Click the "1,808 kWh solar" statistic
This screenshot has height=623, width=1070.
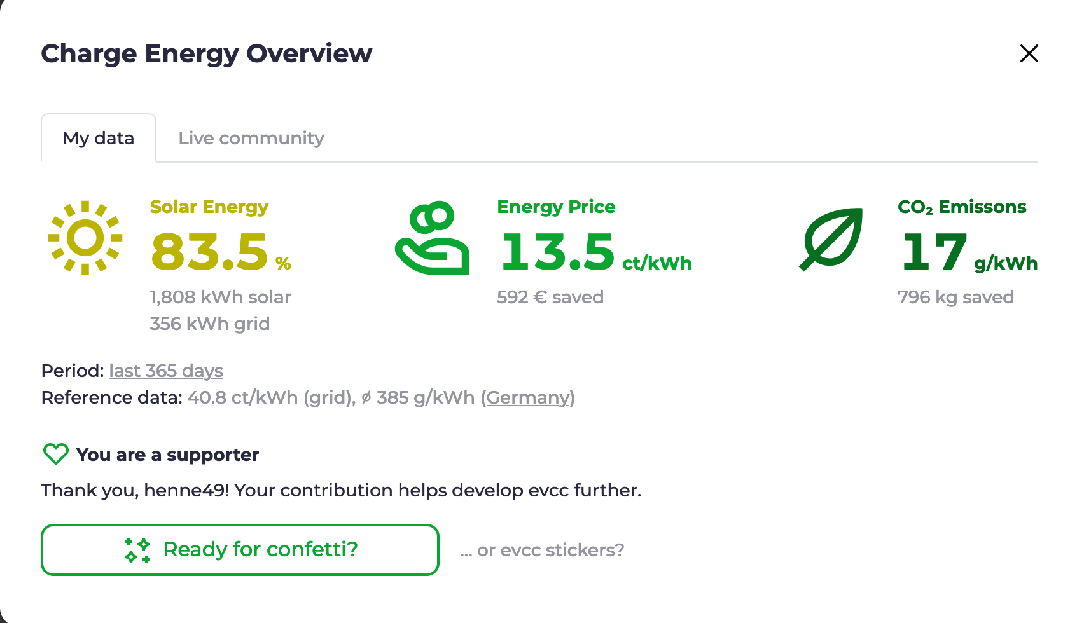(x=220, y=297)
